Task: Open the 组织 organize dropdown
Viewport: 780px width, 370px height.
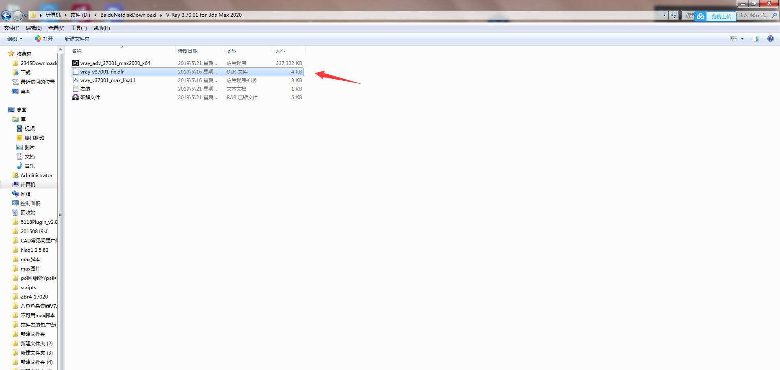Action: [15, 39]
